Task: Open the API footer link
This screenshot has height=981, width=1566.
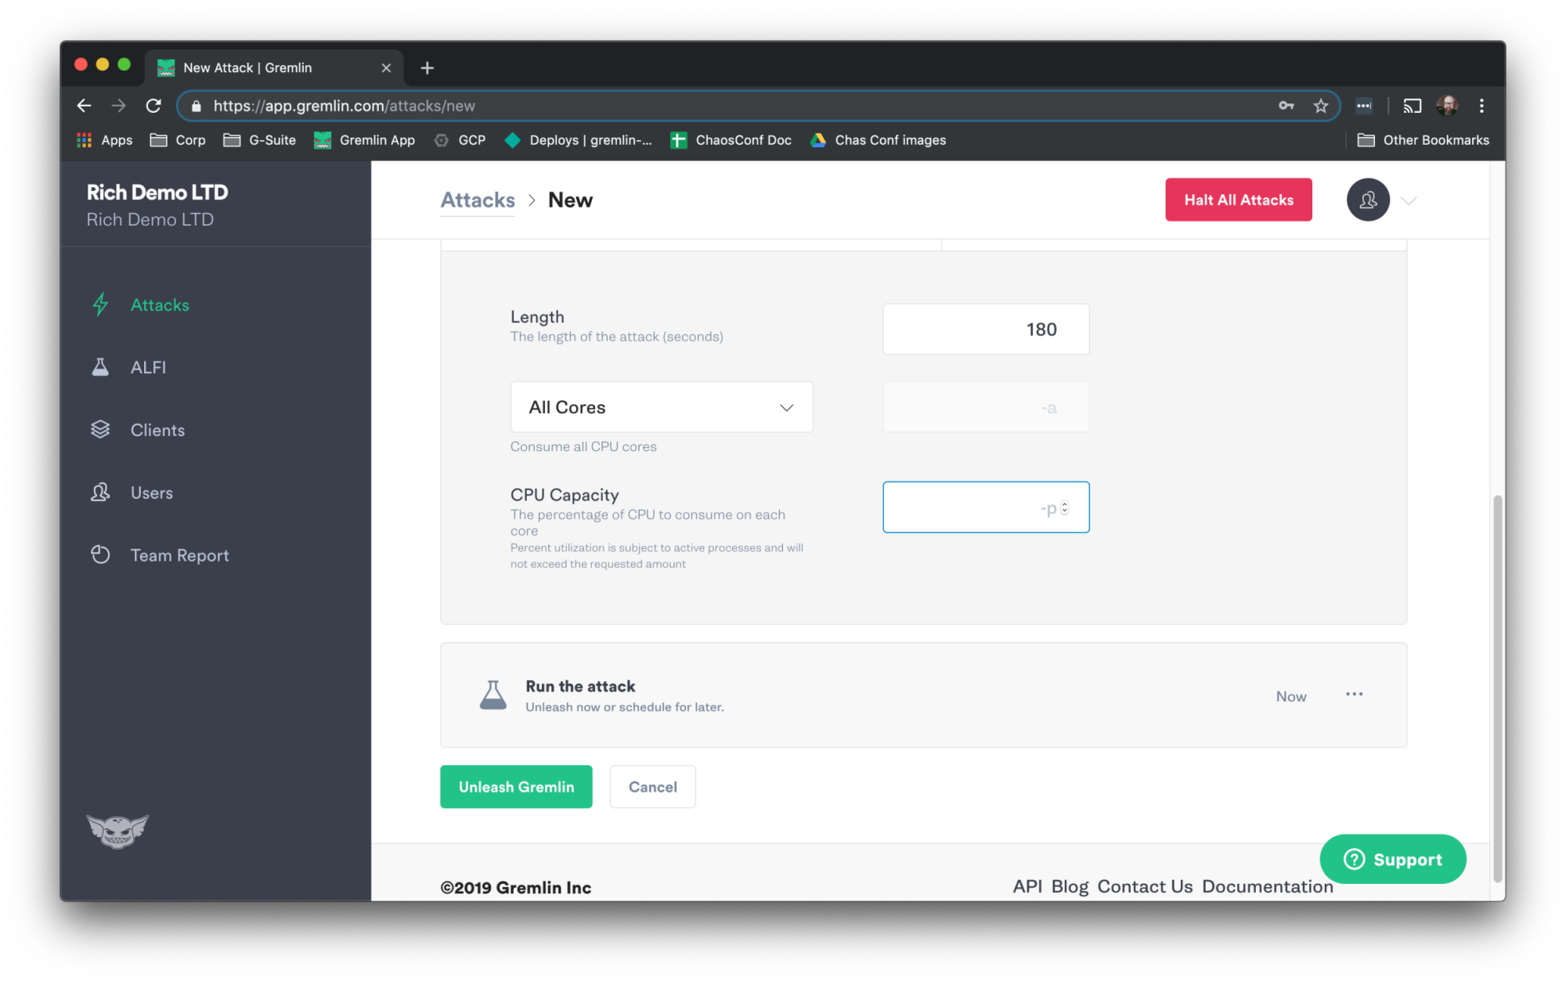Action: [x=1027, y=886]
